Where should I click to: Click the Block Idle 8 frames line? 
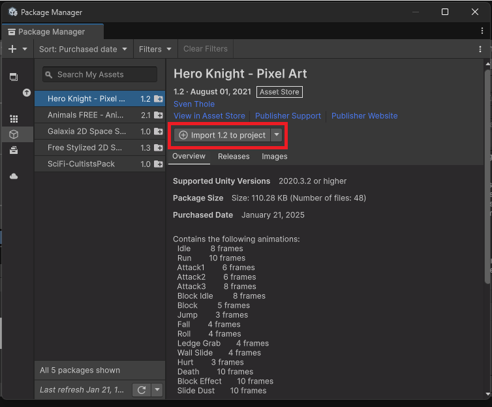[x=221, y=296]
